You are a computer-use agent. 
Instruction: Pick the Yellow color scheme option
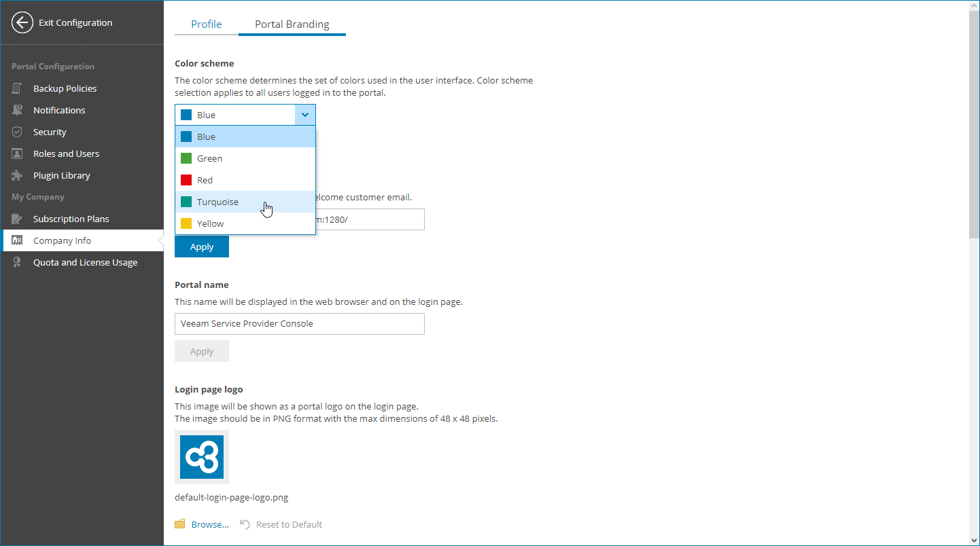tap(211, 223)
